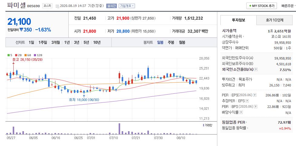296x146 pixels.
Task: Click the PER value 206.86배
Action: [272, 95]
